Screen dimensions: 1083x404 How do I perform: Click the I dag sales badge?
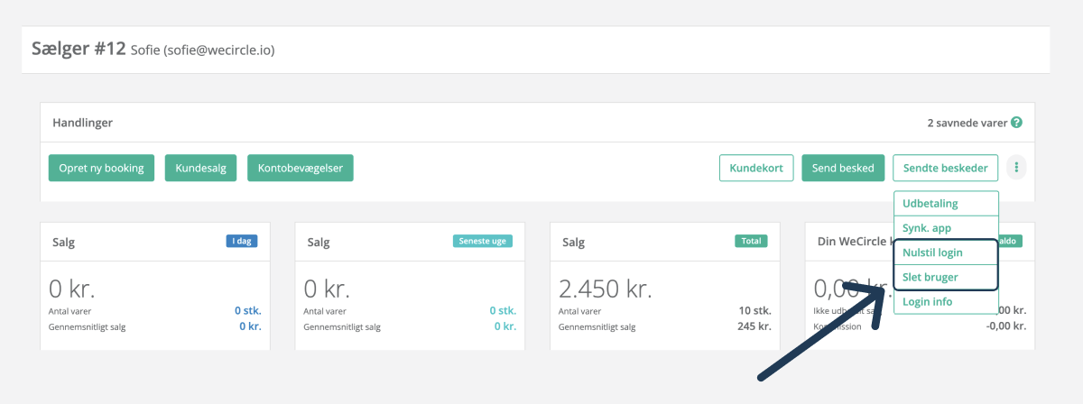coord(243,241)
